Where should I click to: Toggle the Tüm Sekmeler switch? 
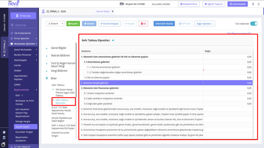click(254, 24)
